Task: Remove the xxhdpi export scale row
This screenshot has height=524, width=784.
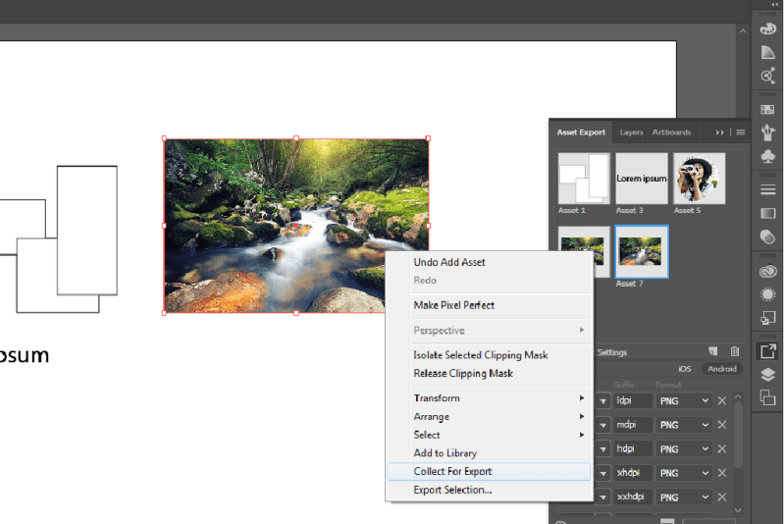Action: (722, 497)
